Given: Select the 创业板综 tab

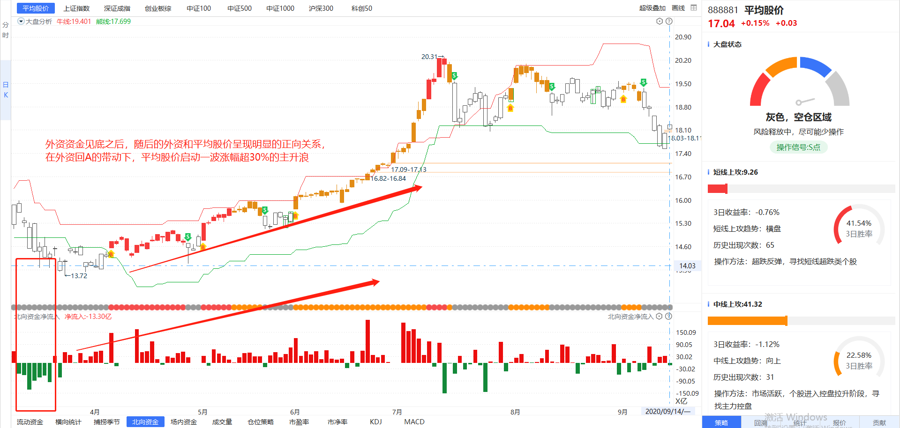Looking at the screenshot, I should tap(158, 8).
